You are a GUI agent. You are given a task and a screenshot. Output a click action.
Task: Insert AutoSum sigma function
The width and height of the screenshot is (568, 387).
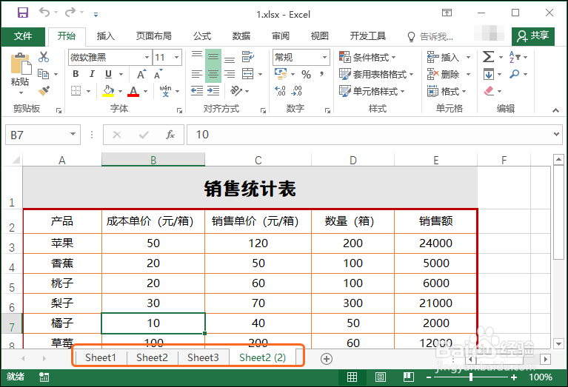click(x=488, y=57)
